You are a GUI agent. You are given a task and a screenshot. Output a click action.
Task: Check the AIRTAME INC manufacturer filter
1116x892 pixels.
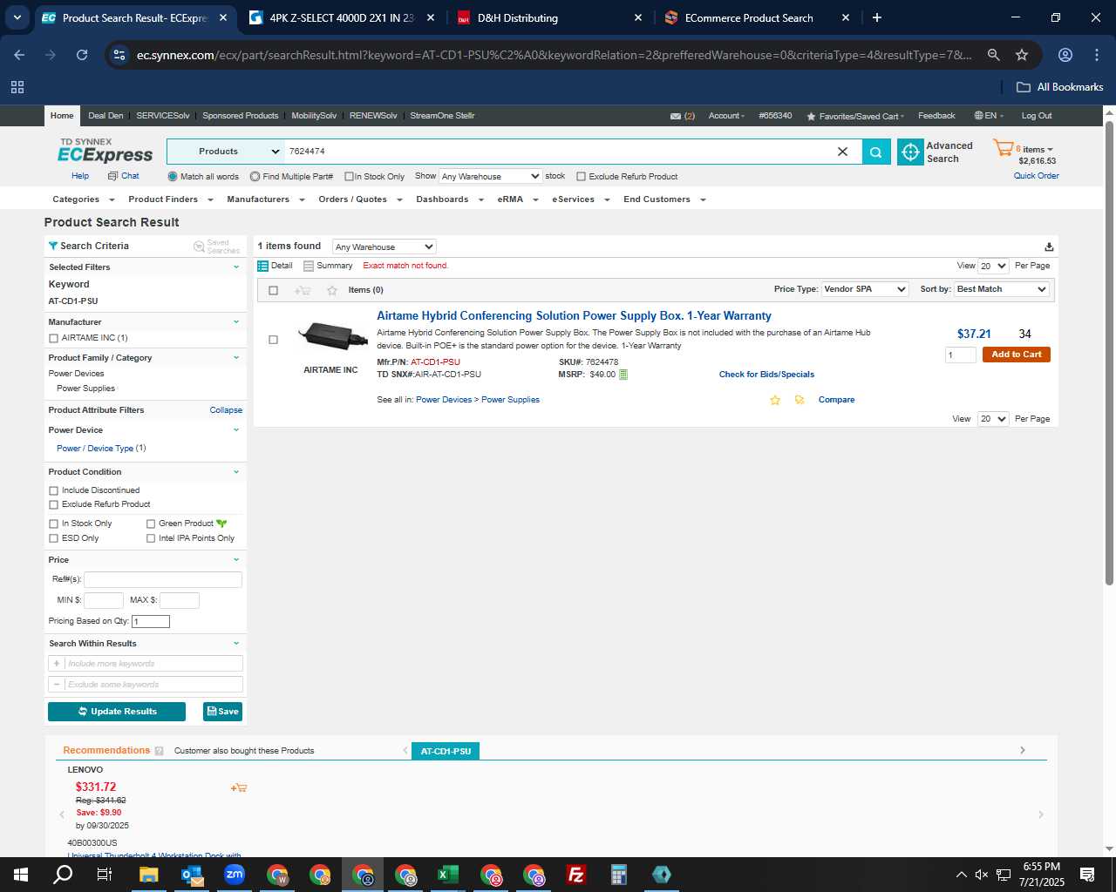coord(53,338)
